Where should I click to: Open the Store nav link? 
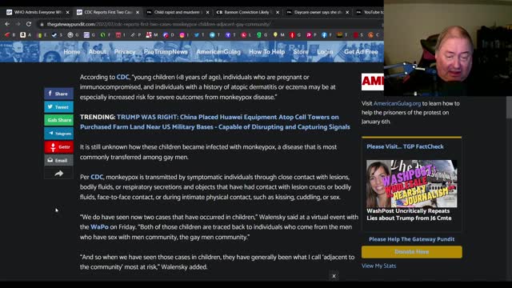[301, 52]
